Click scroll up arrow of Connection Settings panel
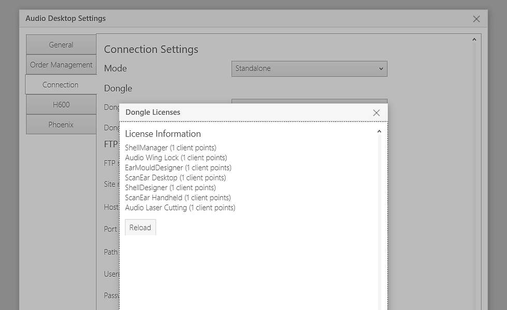507x310 pixels. 474,40
